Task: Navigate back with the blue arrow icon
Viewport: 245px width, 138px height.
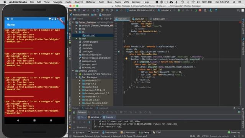Action: click(117, 10)
